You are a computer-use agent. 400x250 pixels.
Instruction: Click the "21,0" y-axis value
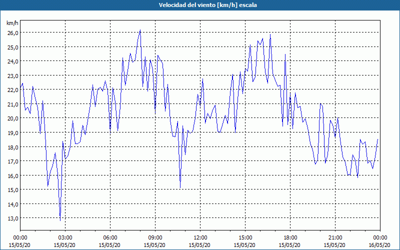tap(12, 104)
